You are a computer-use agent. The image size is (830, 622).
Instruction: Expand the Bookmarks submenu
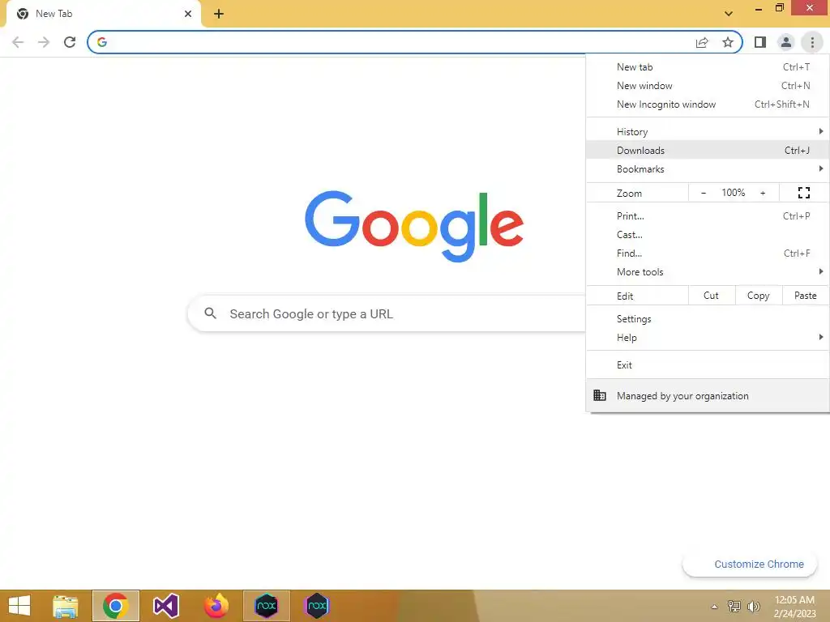pyautogui.click(x=708, y=168)
